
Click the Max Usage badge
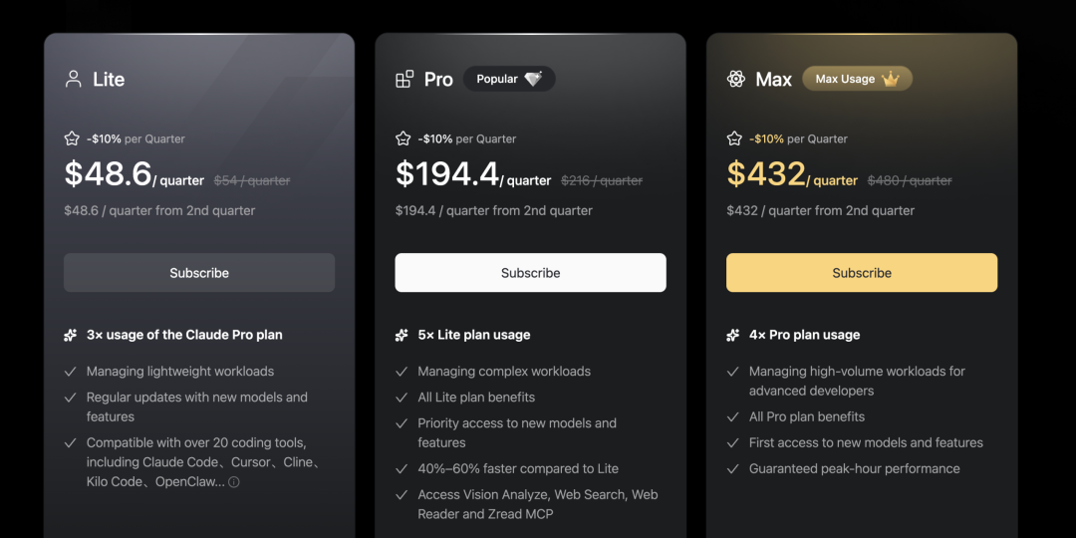pos(857,79)
